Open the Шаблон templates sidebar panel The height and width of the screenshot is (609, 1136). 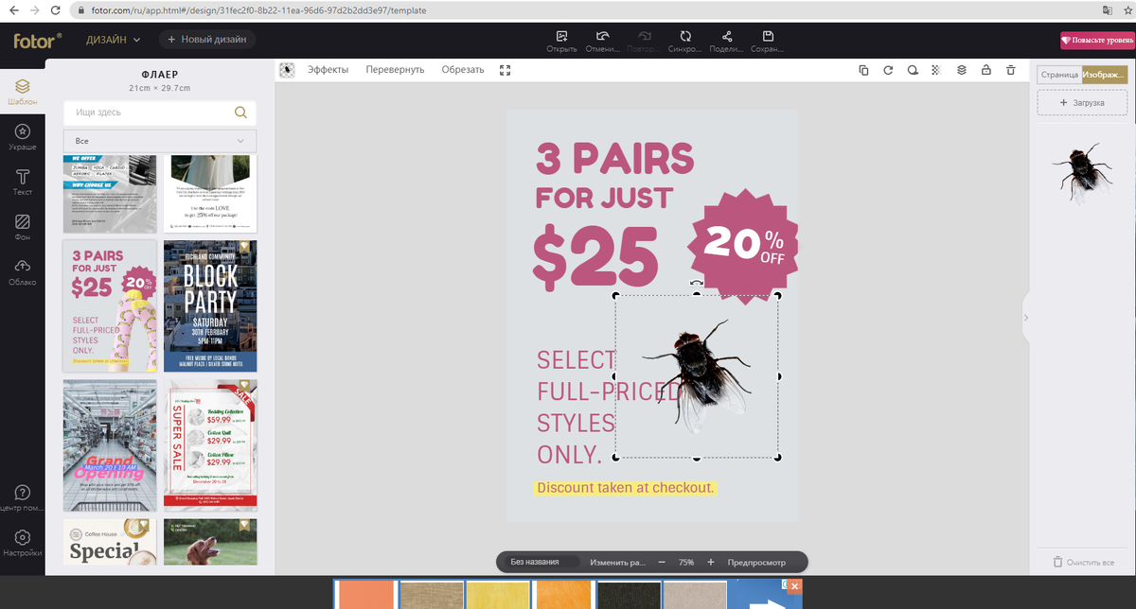pyautogui.click(x=22, y=91)
